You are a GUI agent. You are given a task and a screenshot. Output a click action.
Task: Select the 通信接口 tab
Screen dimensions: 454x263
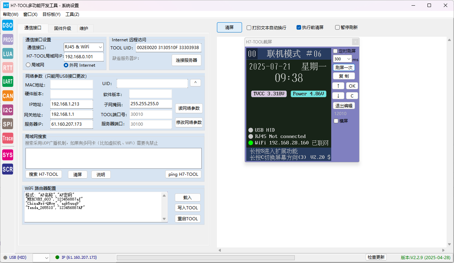33,28
